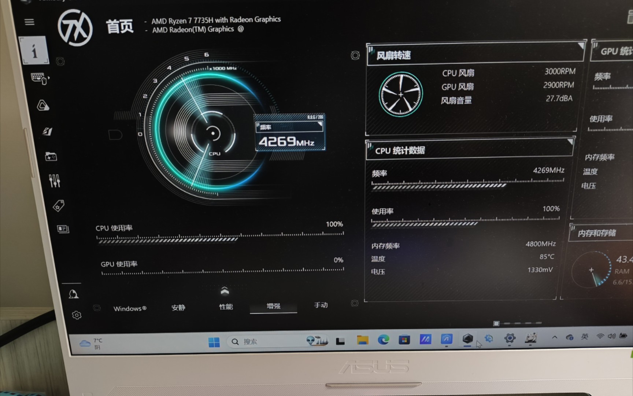Click the 首页 page title

tap(120, 26)
